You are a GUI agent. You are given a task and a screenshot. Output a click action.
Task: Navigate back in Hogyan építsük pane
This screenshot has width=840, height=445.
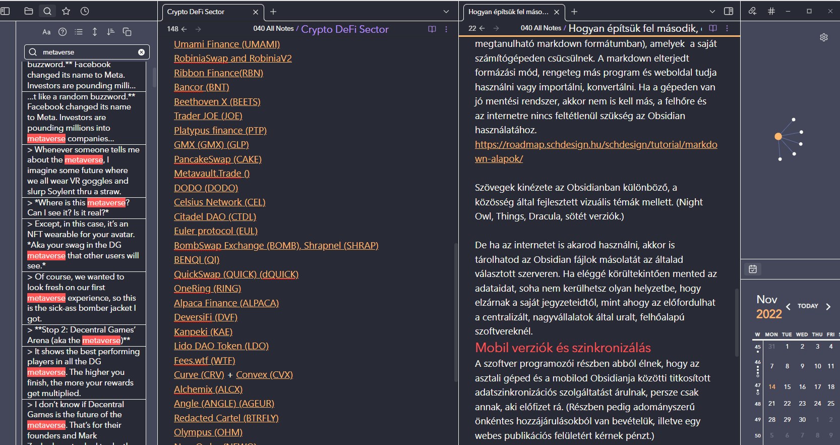coord(482,28)
